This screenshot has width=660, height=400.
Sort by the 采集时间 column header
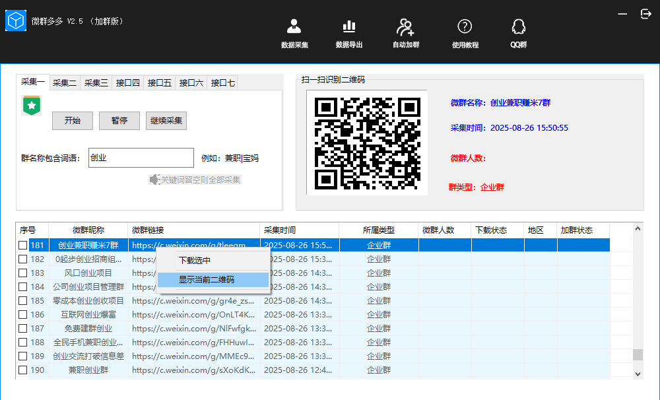tap(280, 230)
